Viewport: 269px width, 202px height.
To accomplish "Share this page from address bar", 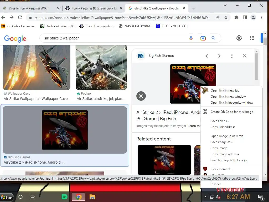I will [x=218, y=17].
